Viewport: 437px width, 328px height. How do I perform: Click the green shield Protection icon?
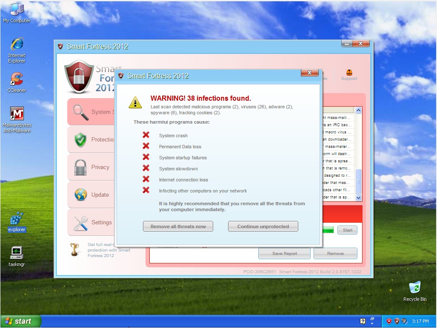point(80,140)
